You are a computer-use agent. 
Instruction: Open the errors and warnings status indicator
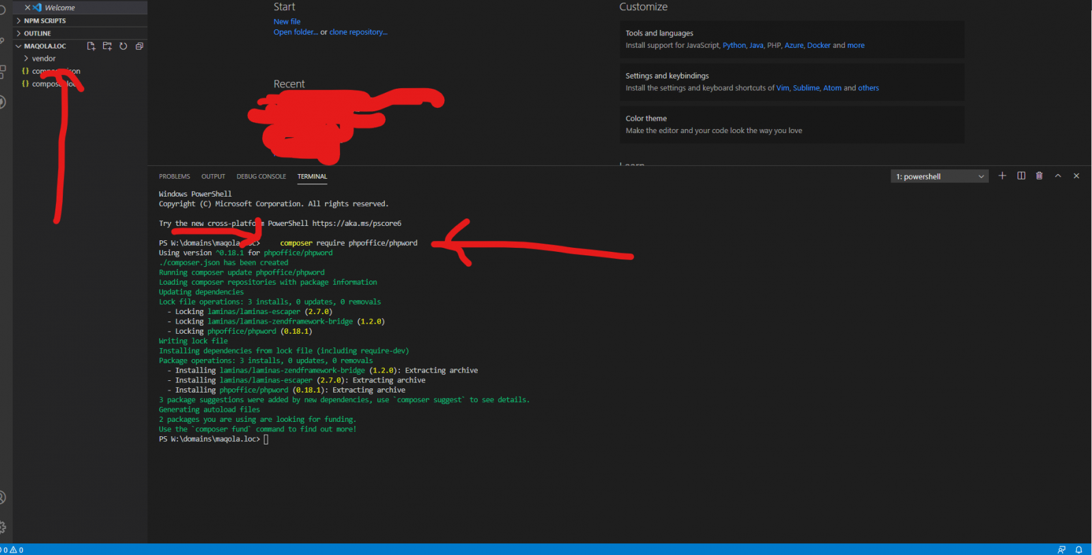(x=13, y=550)
